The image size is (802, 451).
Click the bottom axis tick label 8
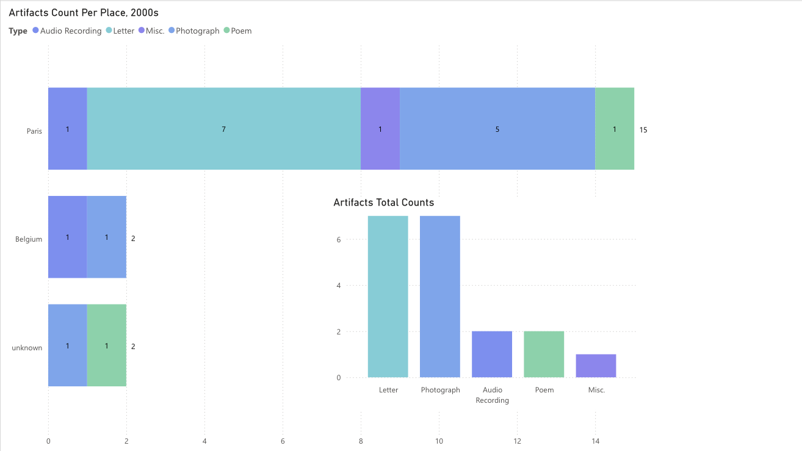pos(361,441)
